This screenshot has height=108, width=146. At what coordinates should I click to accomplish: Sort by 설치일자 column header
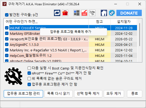[x=124, y=22]
